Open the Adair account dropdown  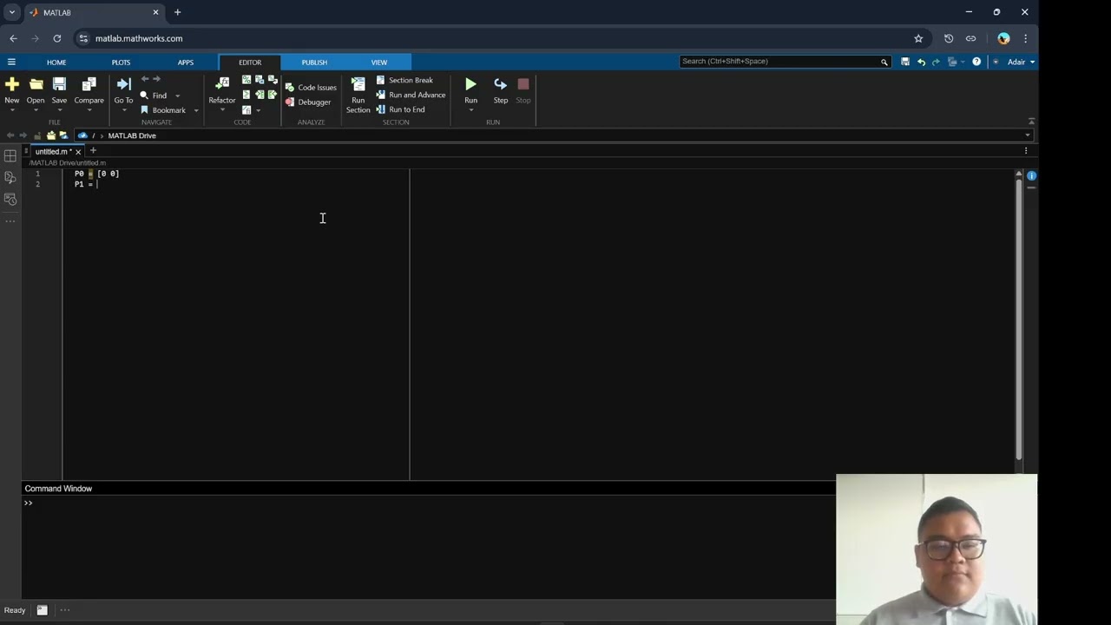click(x=1020, y=62)
